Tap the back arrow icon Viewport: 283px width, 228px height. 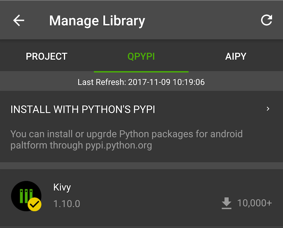click(x=19, y=21)
